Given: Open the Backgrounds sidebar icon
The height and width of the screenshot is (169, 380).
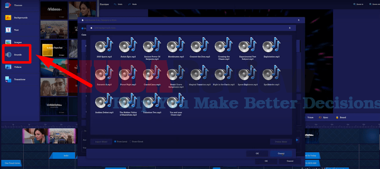Looking at the screenshot, I should pyautogui.click(x=8, y=18).
